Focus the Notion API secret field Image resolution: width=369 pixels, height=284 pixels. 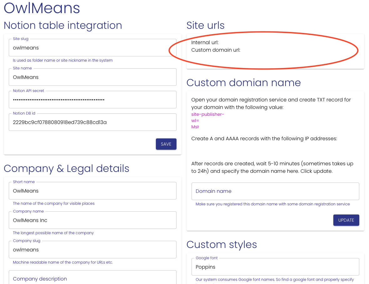(x=93, y=100)
